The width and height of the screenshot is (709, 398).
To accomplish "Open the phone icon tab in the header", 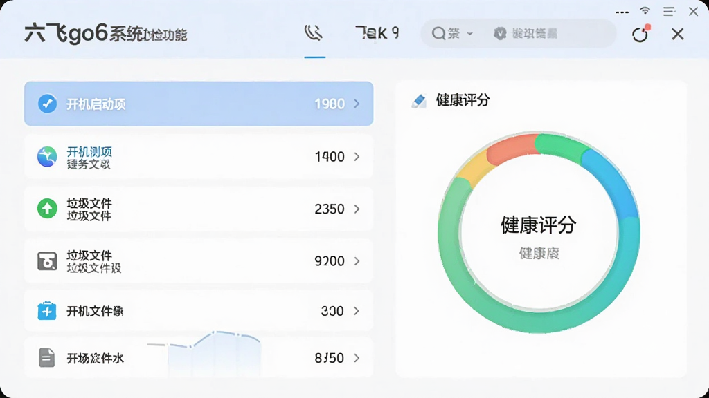I will (x=314, y=32).
